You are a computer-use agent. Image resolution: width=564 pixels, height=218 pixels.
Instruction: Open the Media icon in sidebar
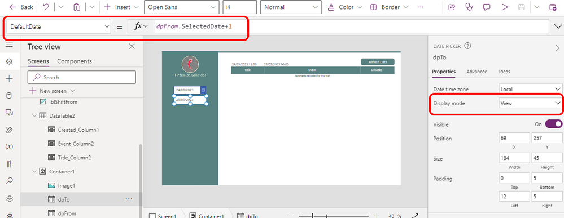coord(10,113)
